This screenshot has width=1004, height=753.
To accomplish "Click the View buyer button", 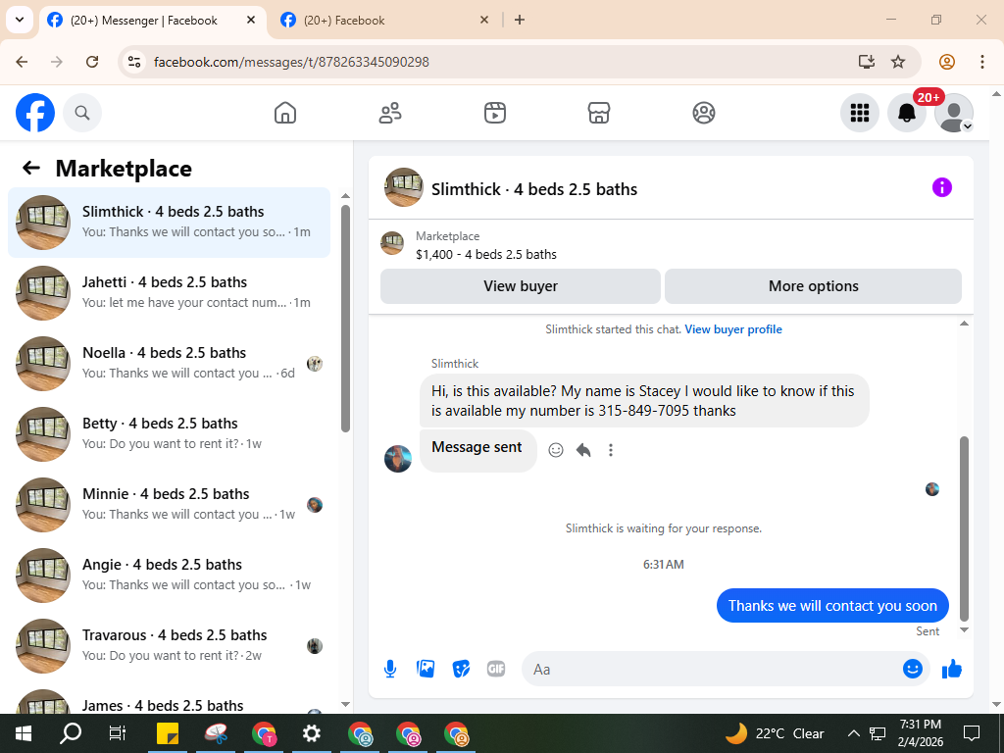I will [x=521, y=286].
